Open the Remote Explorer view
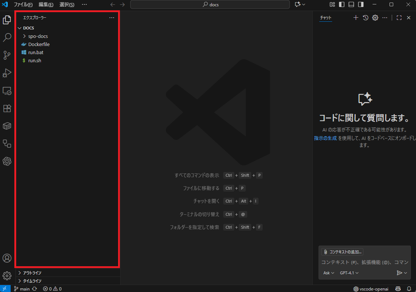Screen dimensions: 416x292 [7, 91]
